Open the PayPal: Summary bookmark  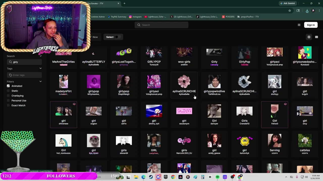click(x=117, y=17)
